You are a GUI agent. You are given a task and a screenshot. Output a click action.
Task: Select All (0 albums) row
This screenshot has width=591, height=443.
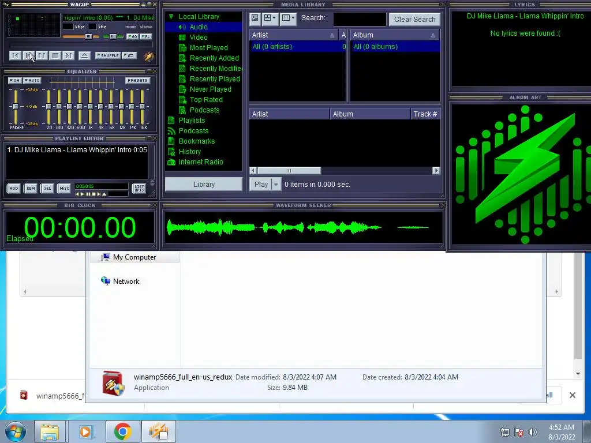tap(395, 47)
